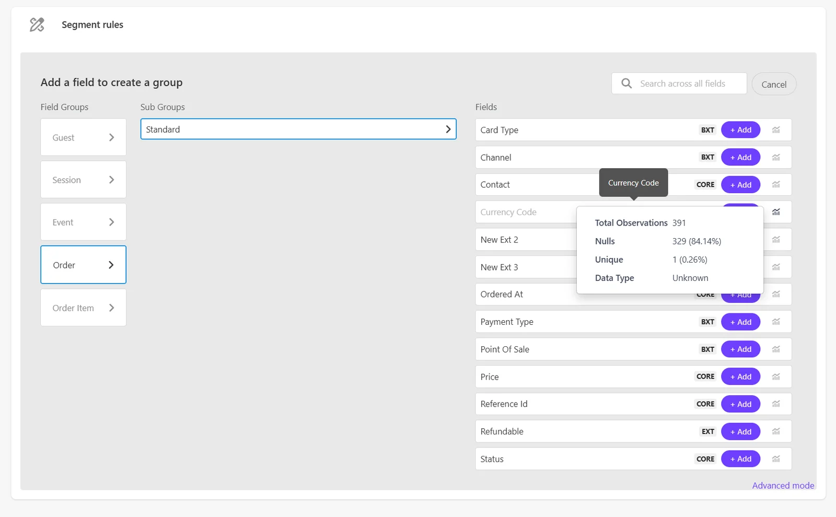Screen dimensions: 836x517
Task: Add the Payment Type field
Action: pos(741,322)
